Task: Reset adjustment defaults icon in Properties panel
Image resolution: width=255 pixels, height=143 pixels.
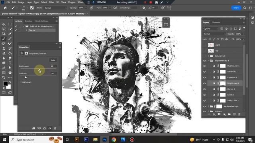Action: click(44, 128)
